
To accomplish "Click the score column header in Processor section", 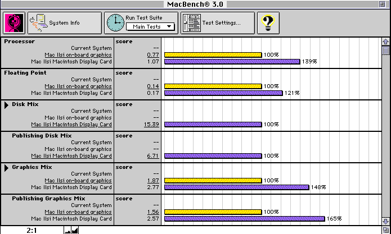I will [124, 42].
